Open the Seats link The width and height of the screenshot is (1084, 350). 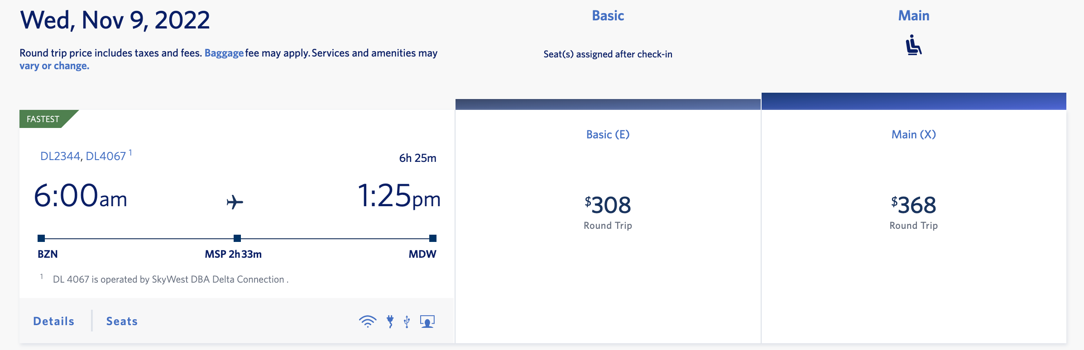[122, 321]
